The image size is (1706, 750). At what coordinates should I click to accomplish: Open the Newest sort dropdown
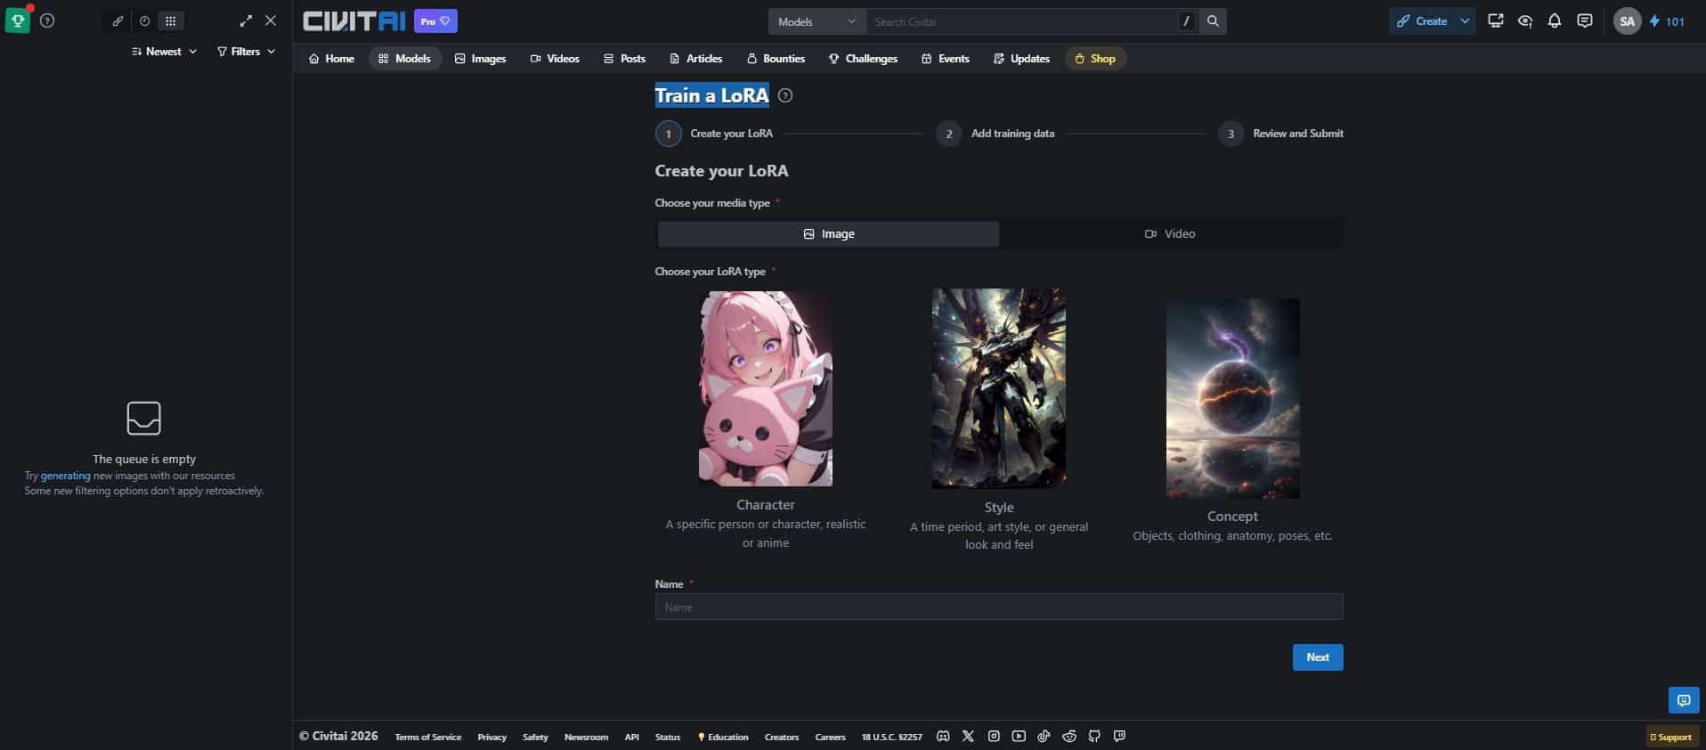164,52
